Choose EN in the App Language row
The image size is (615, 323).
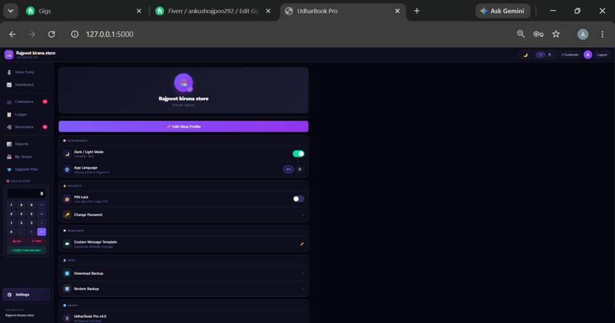point(288,169)
